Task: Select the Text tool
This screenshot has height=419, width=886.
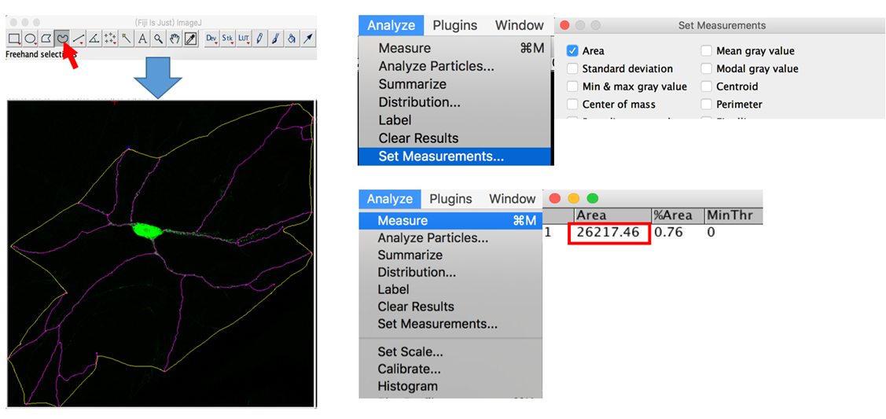Action: [x=142, y=38]
